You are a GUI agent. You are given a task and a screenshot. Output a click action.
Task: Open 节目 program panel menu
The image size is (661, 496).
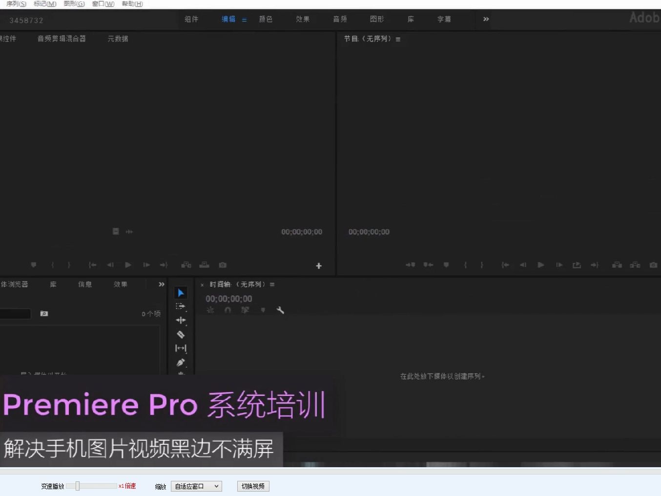pos(398,39)
